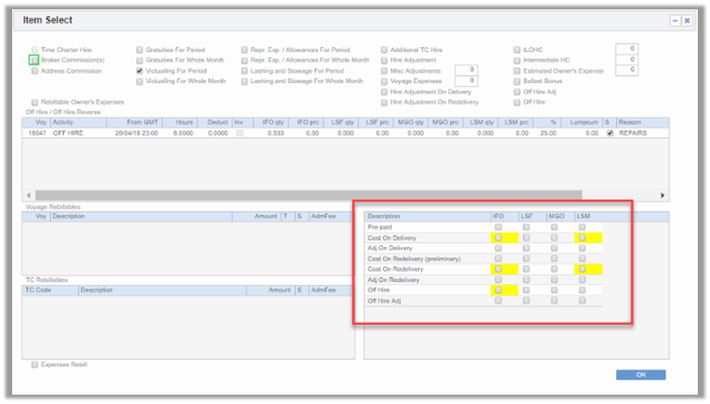Tick the Ballast Bonus checkbox
The width and height of the screenshot is (710, 404).
[517, 82]
